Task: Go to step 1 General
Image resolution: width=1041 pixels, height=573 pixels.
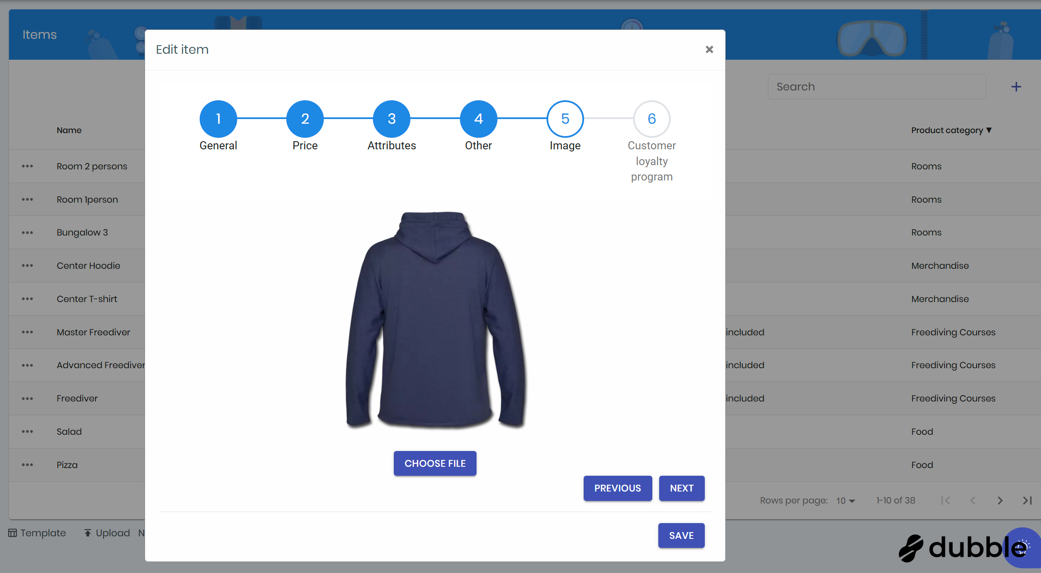Action: tap(218, 119)
